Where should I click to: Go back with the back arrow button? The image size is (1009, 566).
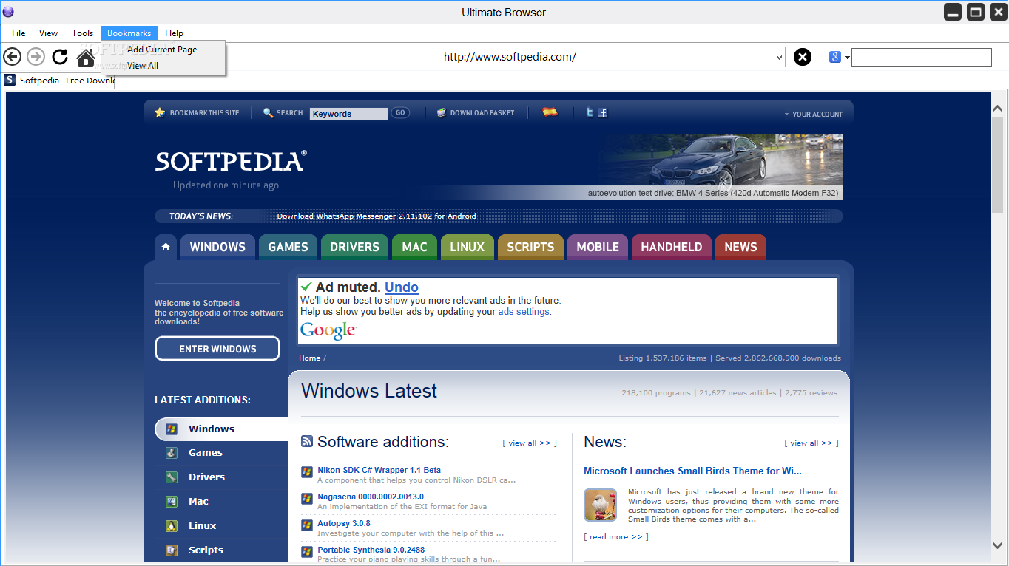pos(13,57)
